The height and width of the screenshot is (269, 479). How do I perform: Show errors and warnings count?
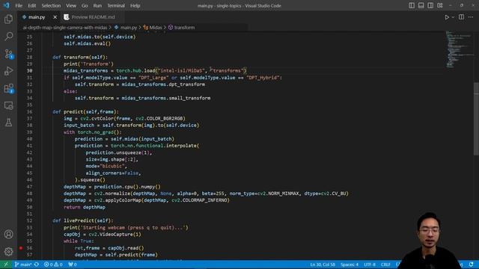tap(53, 265)
